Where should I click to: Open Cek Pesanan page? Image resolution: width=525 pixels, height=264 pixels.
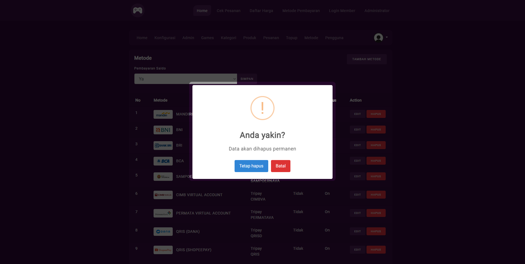pos(229,11)
